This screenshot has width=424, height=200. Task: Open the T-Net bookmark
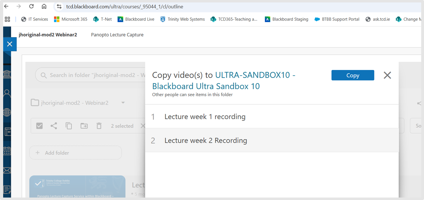(x=103, y=19)
